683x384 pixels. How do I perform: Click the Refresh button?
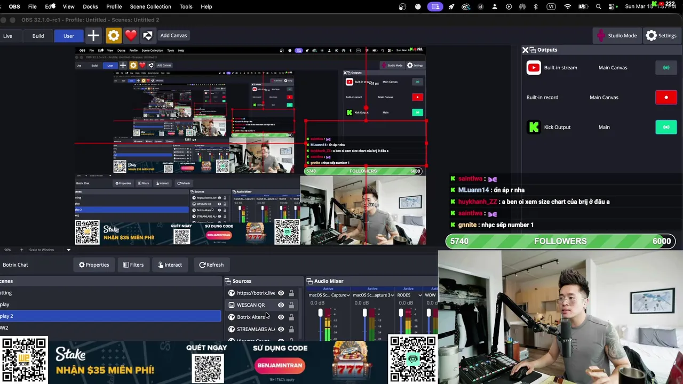[x=211, y=265]
